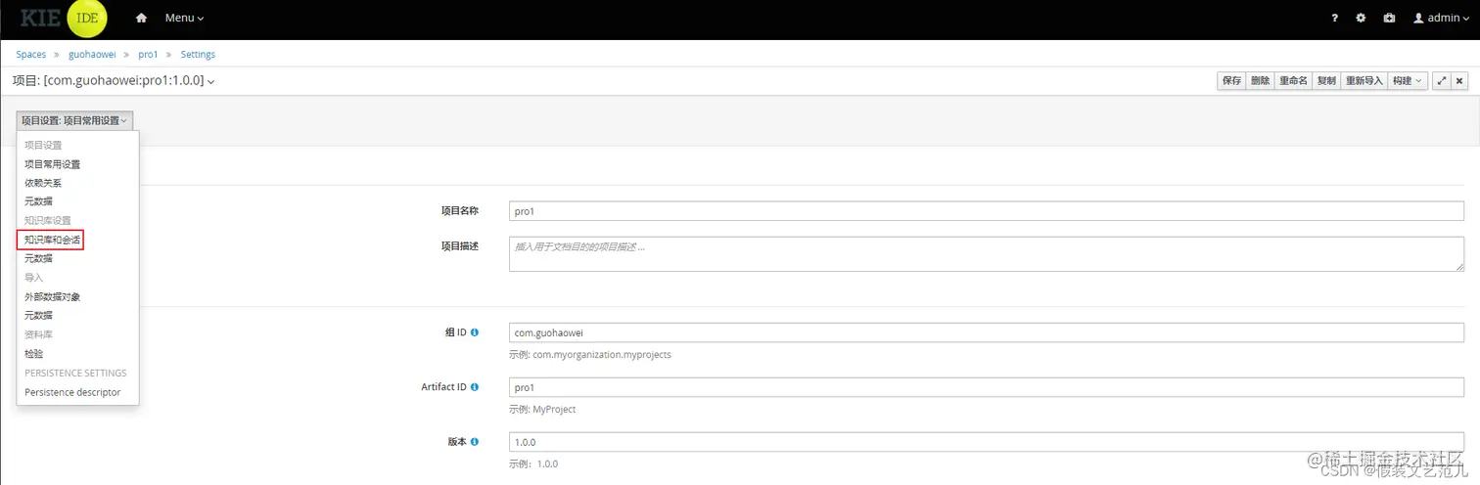Open the help question mark icon

1334,19
